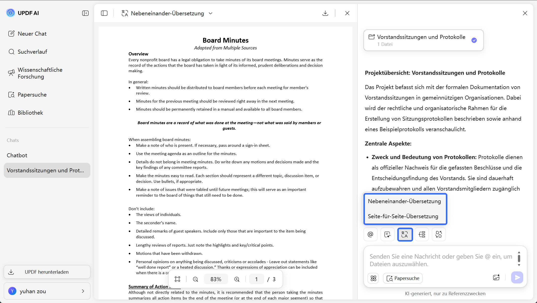The width and height of the screenshot is (537, 303).
Task: Open yuhan zou account menu
Action: click(47, 291)
